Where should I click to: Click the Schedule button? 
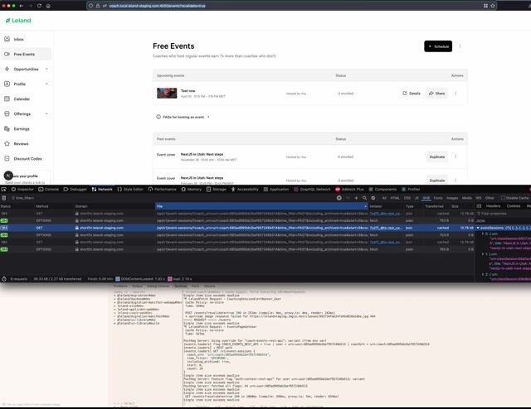click(x=438, y=46)
